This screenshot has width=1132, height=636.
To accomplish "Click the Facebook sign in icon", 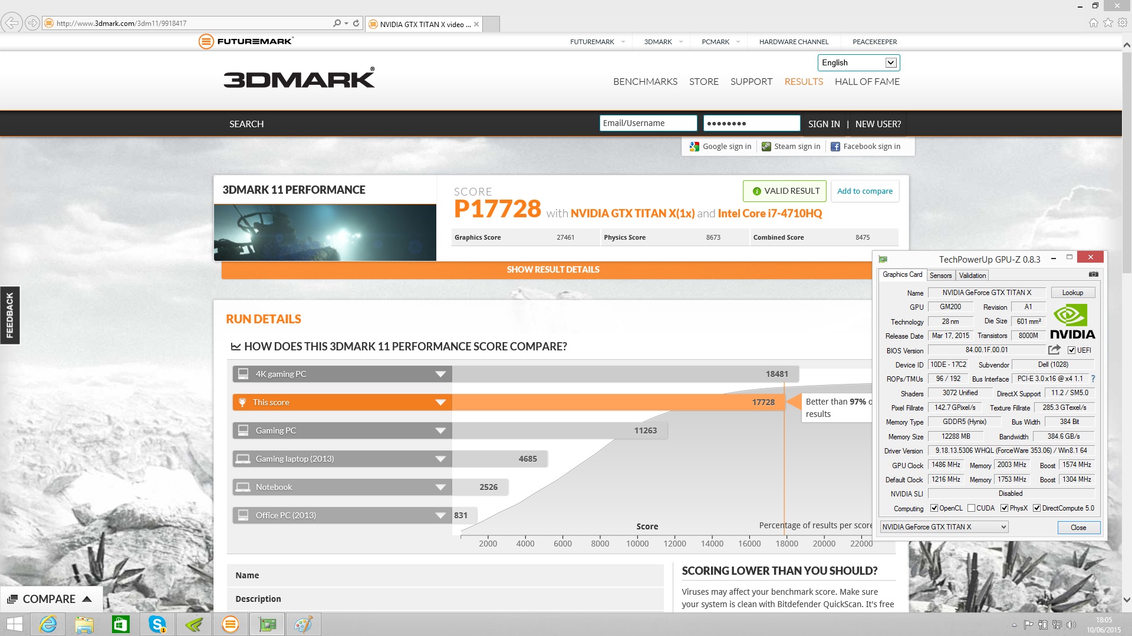I will (x=835, y=147).
